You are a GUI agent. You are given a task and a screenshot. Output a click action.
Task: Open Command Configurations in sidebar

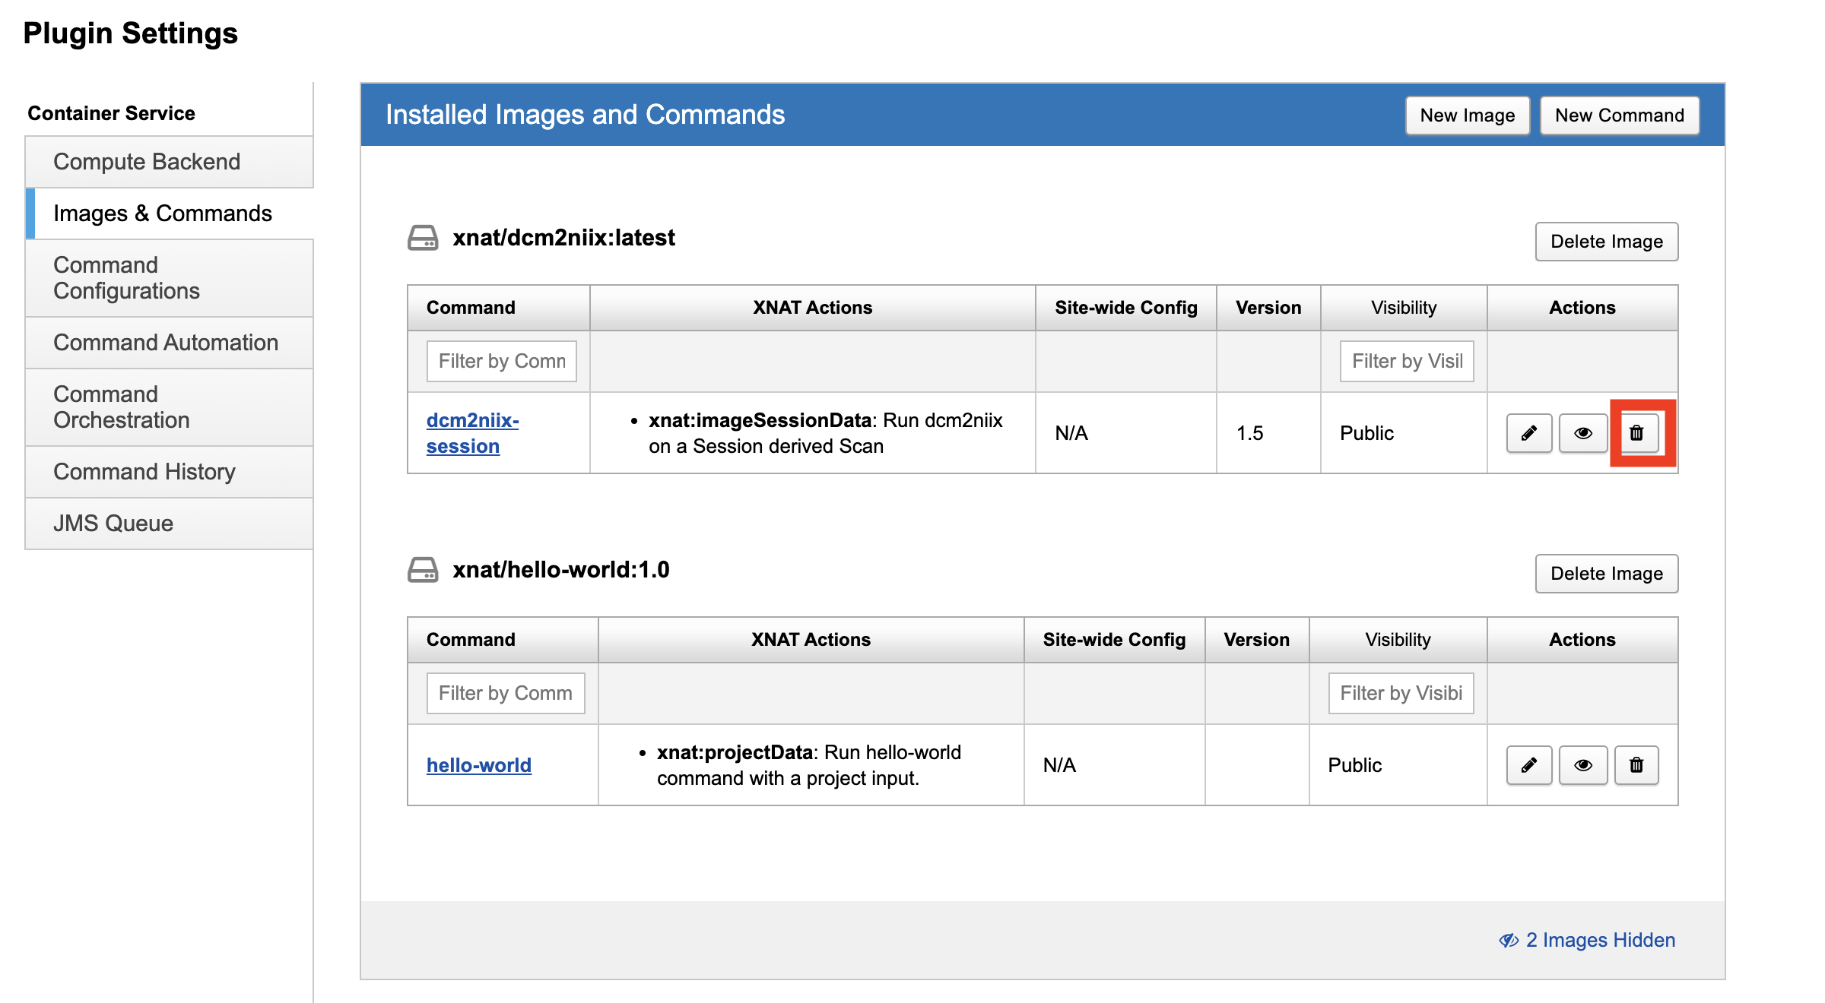[126, 278]
